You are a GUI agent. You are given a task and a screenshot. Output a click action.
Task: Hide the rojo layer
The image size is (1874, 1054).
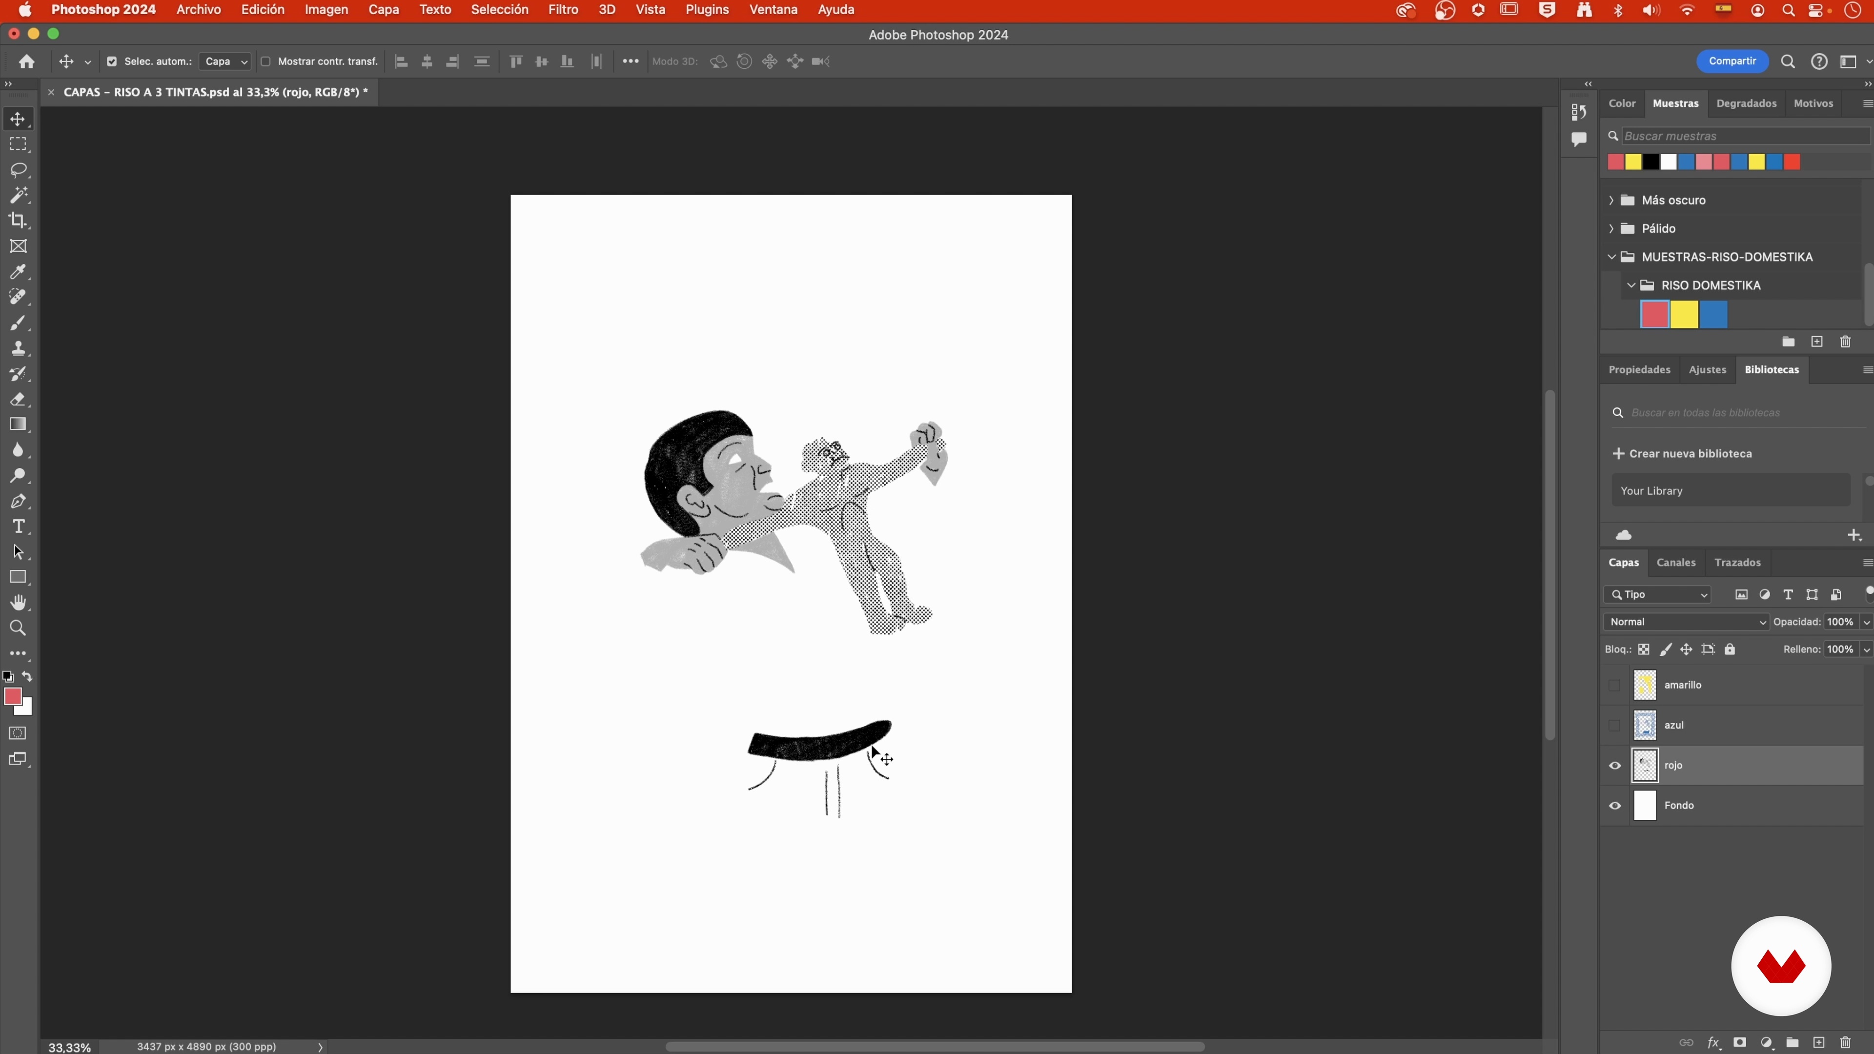[x=1614, y=766]
